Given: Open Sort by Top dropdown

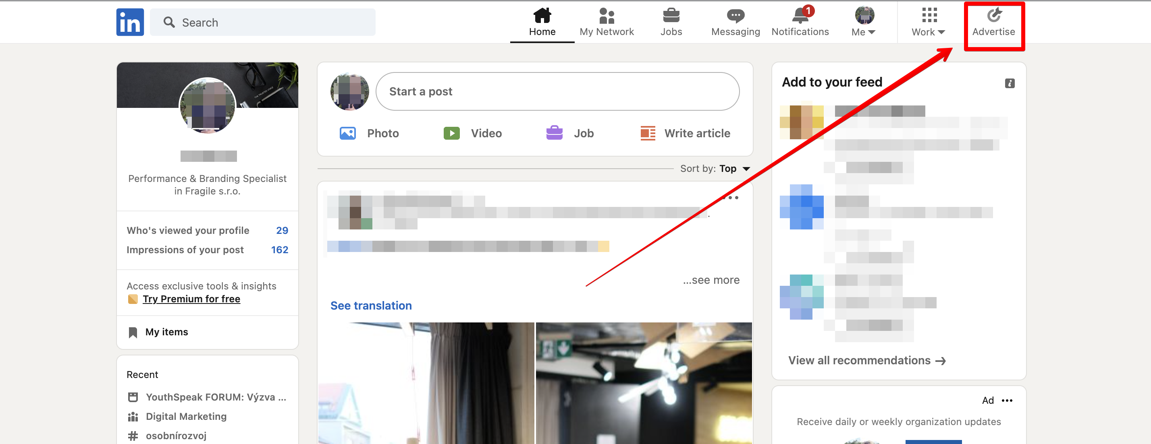Looking at the screenshot, I should click(734, 169).
